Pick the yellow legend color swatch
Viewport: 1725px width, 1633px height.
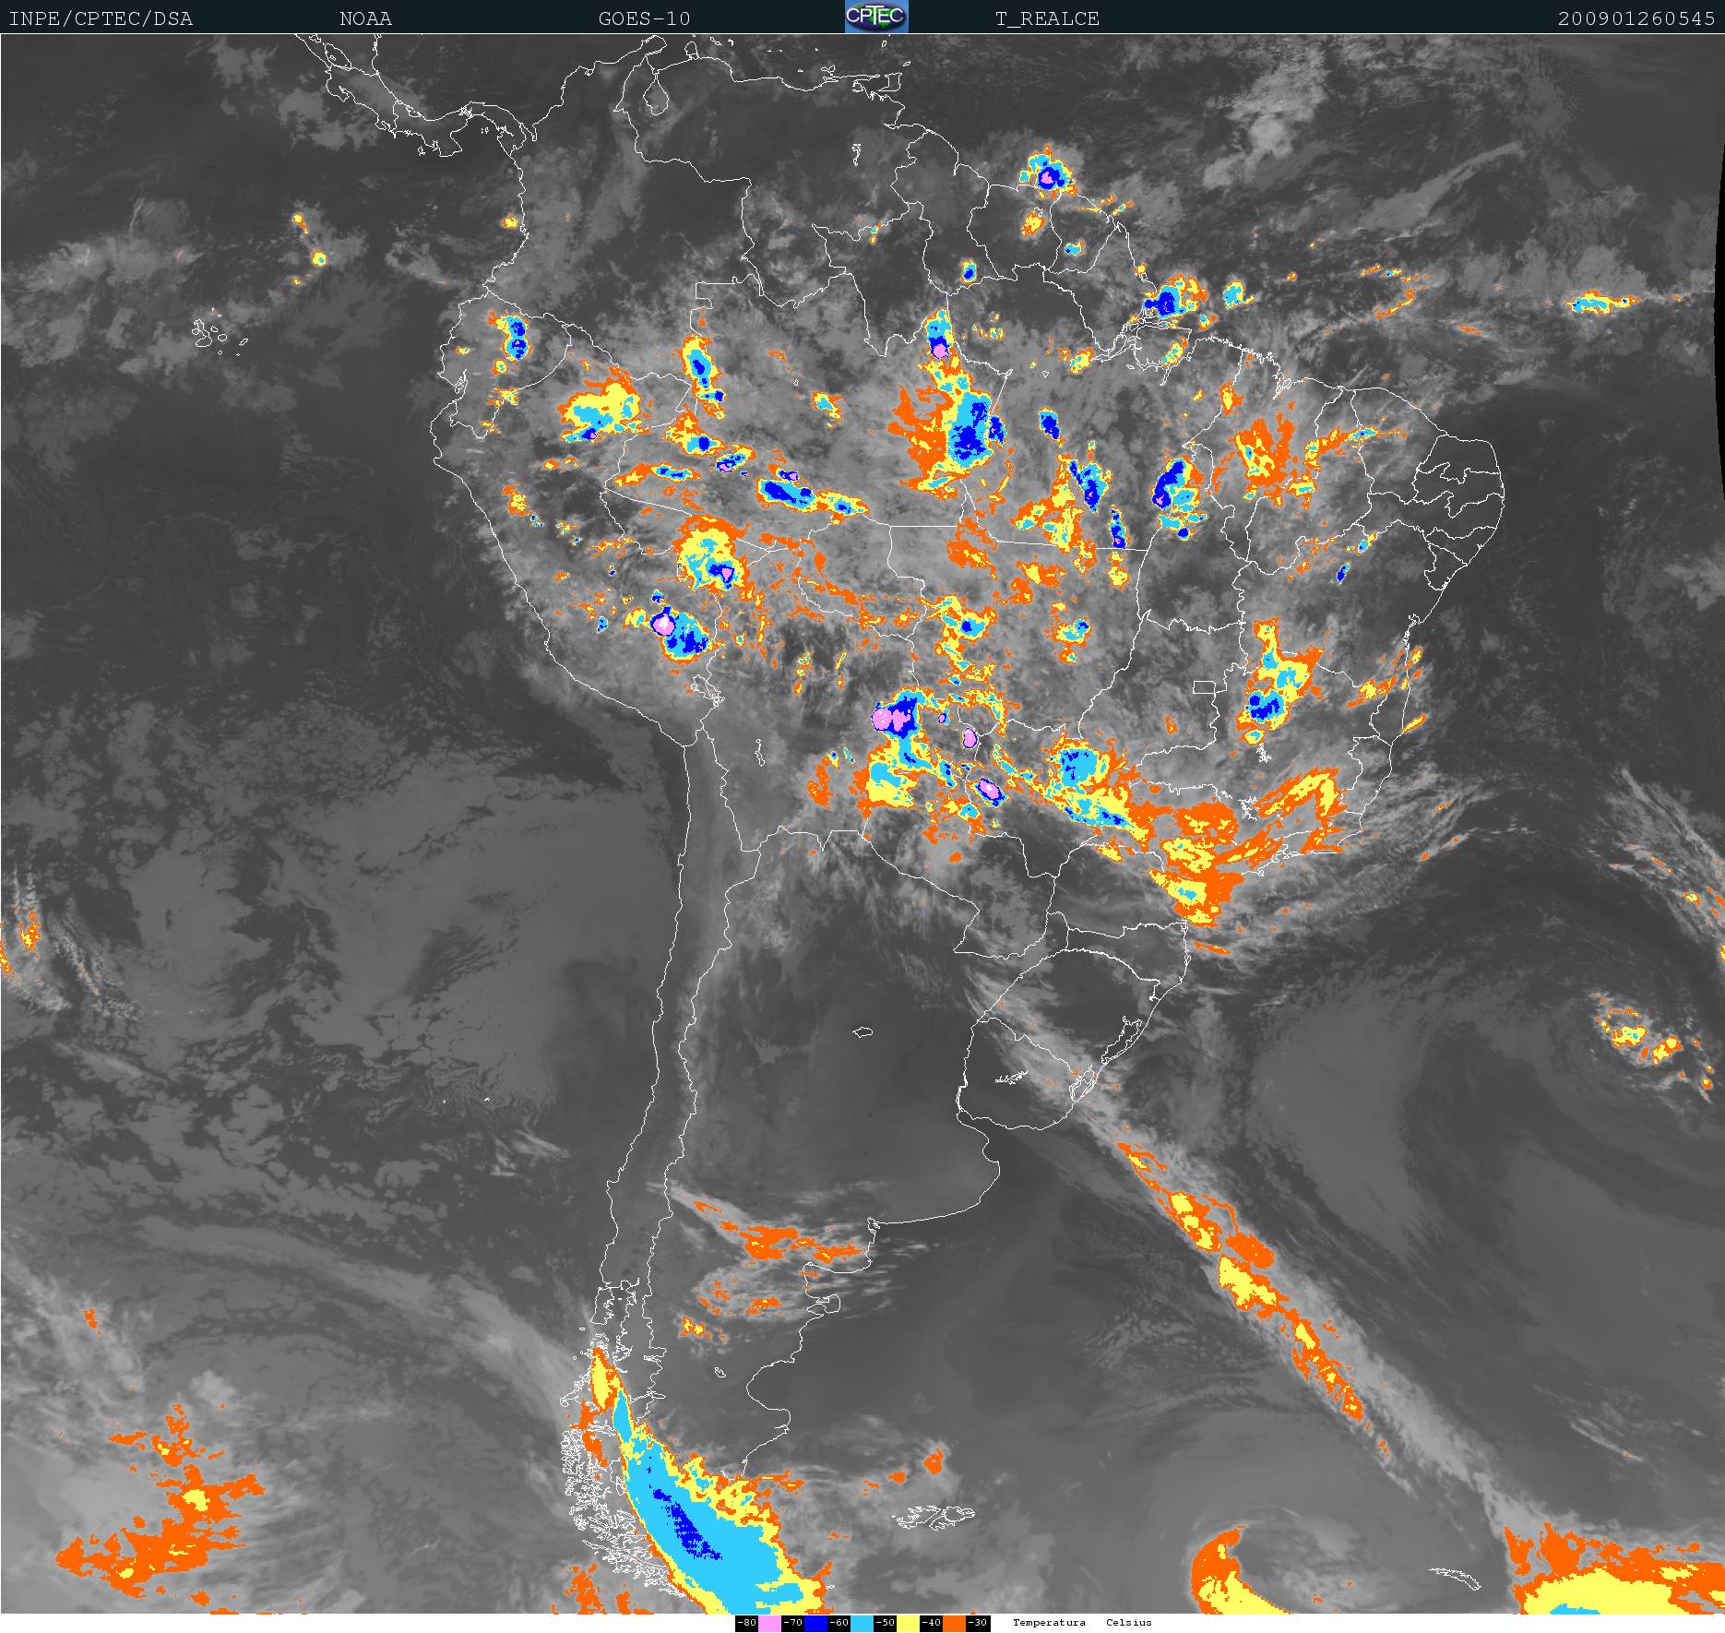coord(908,1623)
